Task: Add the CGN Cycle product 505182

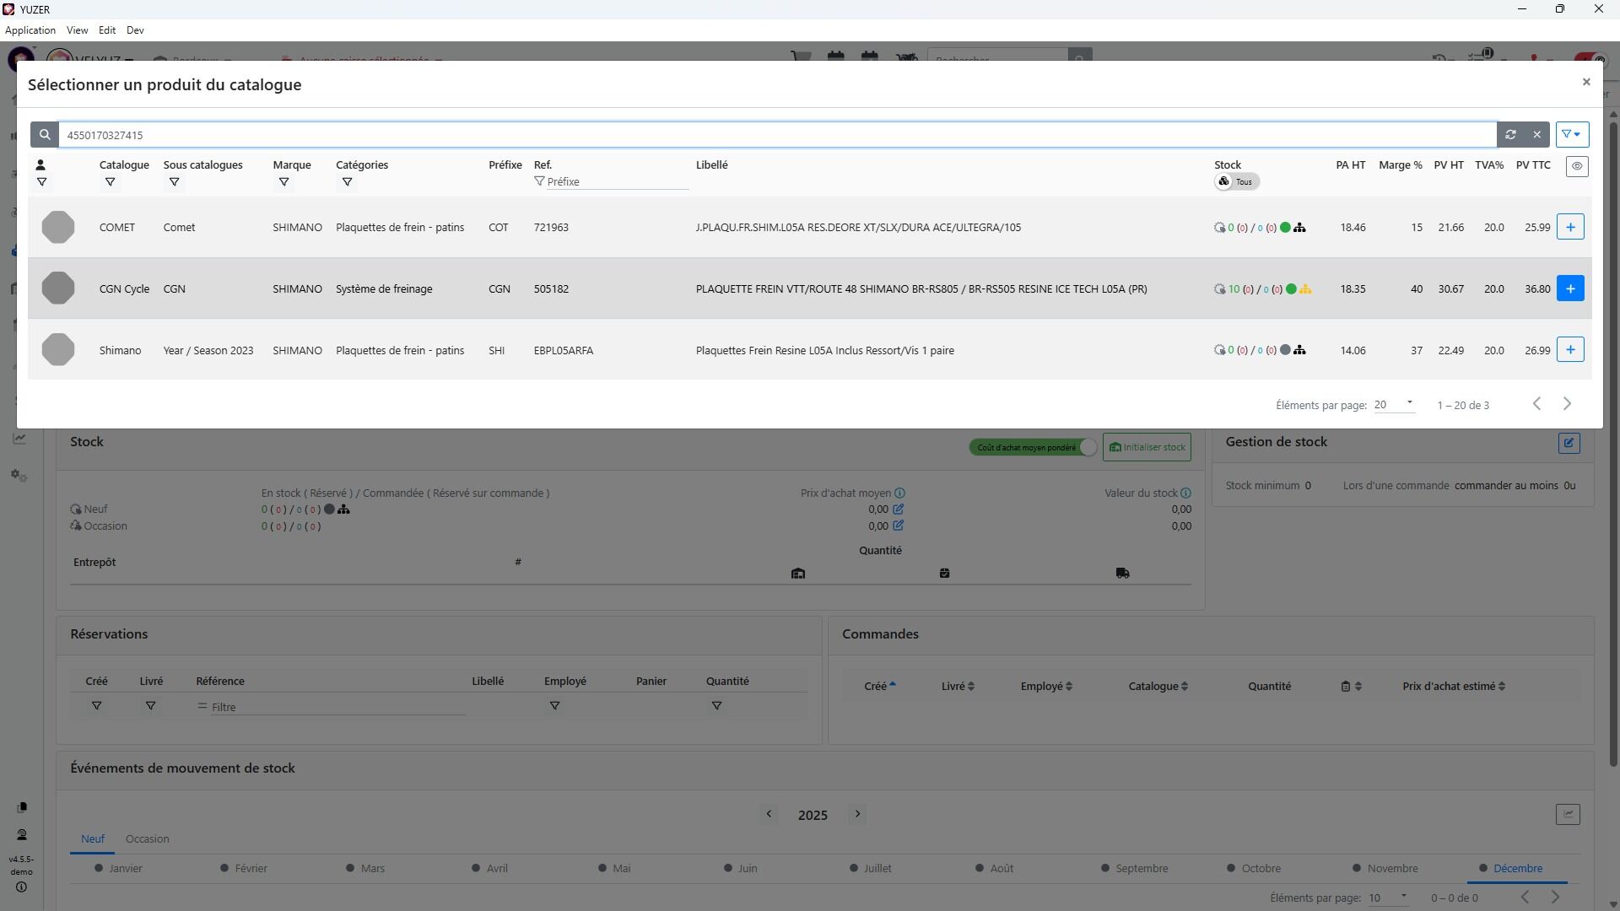Action: [x=1569, y=288]
